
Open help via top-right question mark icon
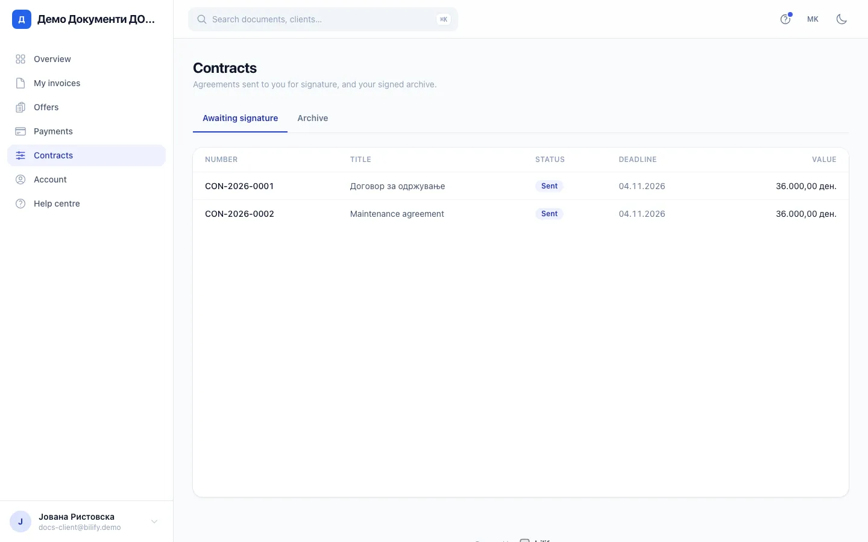(785, 19)
